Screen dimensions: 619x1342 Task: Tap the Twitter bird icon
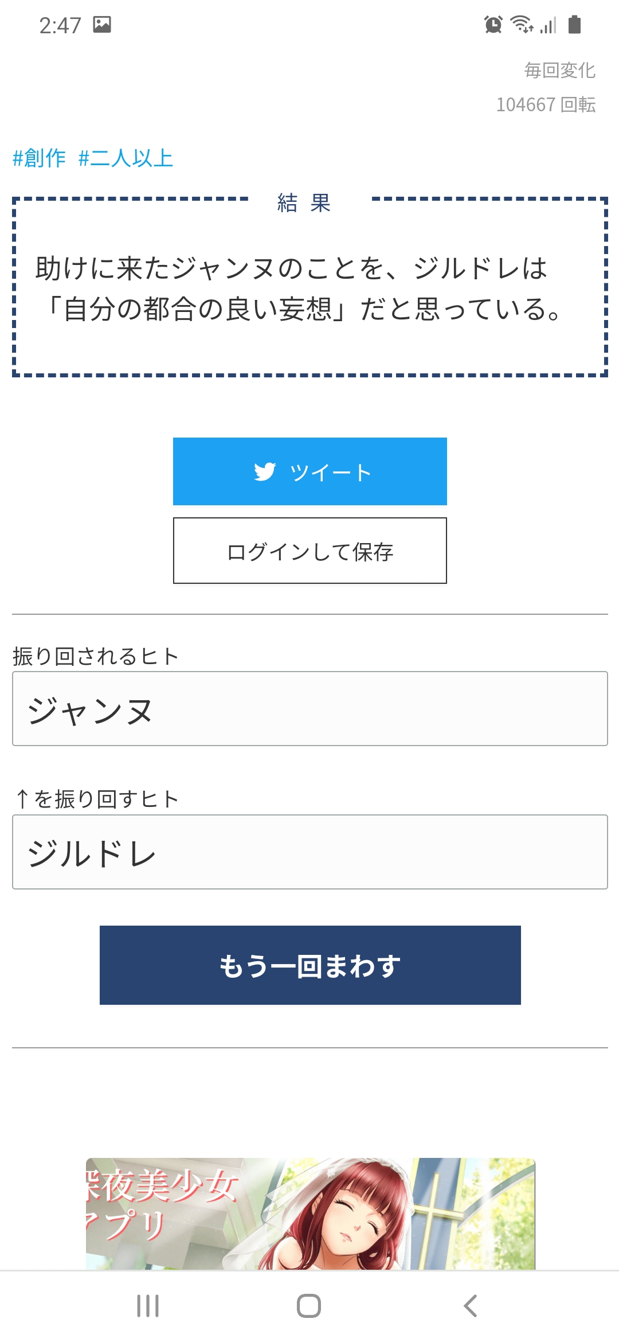point(265,471)
